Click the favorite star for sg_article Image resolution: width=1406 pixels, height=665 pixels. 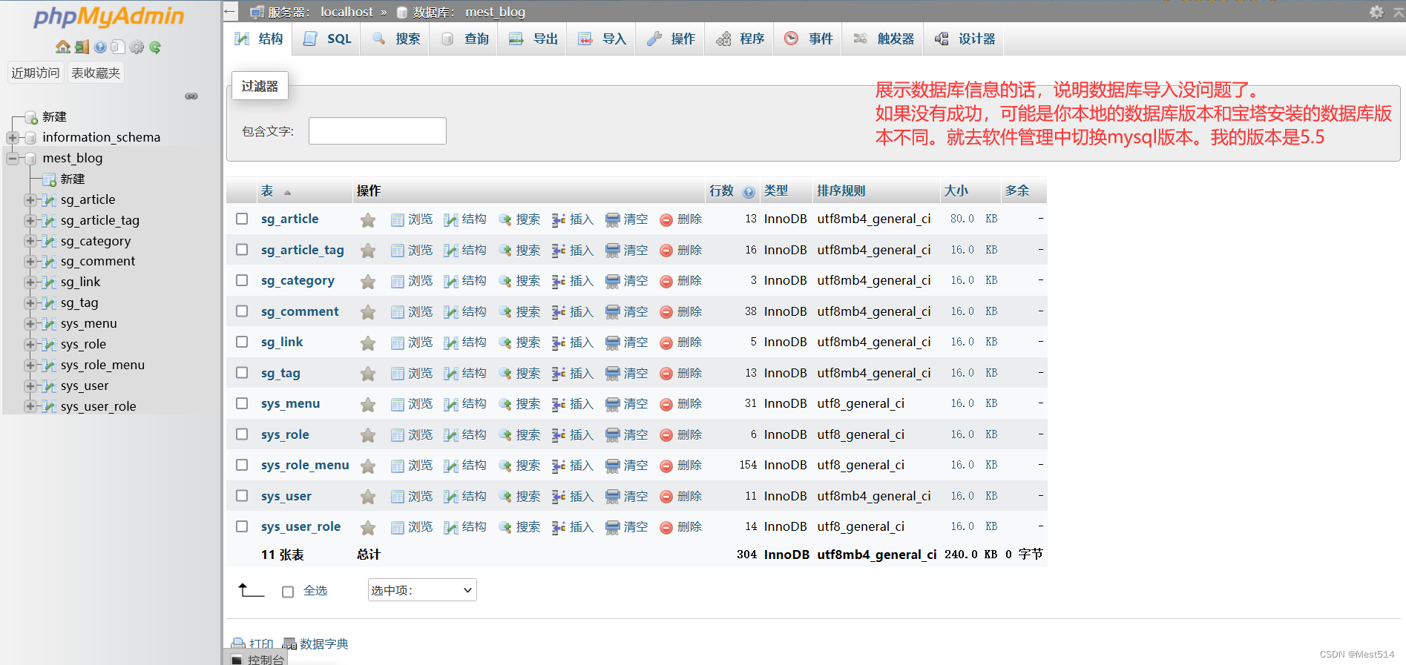click(367, 220)
